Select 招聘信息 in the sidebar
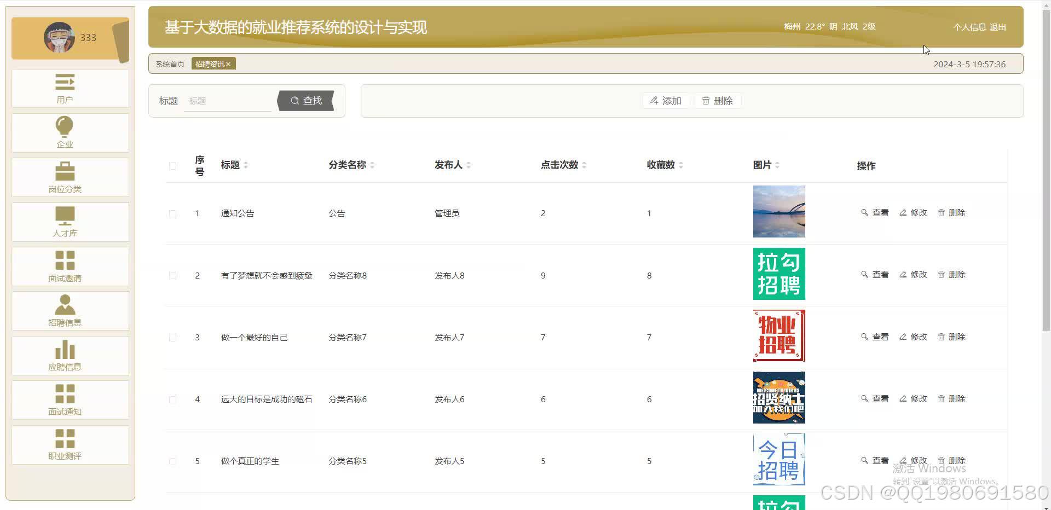This screenshot has width=1051, height=510. click(x=65, y=311)
